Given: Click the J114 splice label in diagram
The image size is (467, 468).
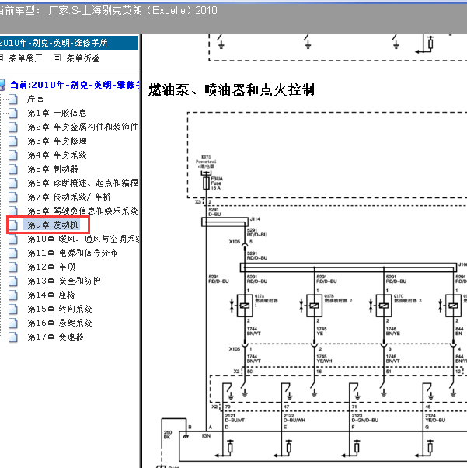Looking at the screenshot, I should [255, 219].
